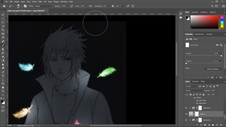Switch to the Swatches tab
This screenshot has width=226, height=127.
click(195, 12)
